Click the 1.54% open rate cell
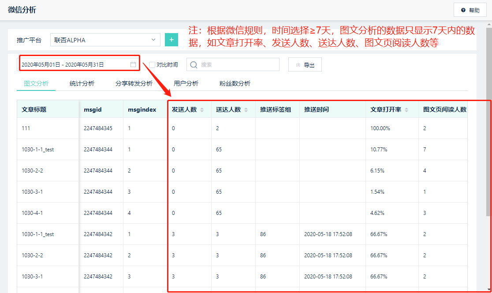The width and height of the screenshot is (492, 293). [392, 192]
